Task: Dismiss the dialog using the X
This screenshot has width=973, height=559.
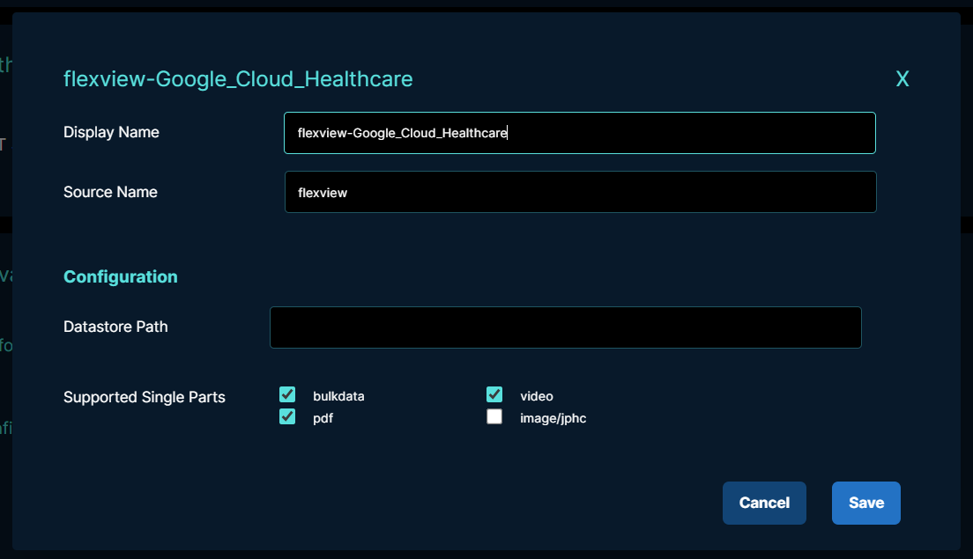Action: point(902,78)
